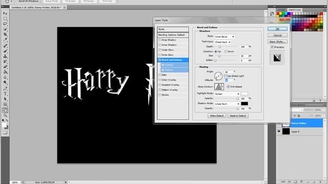Open the status bar info arrow menu
Image resolution: width=328 pixels, height=184 pixels.
[x=66, y=182]
